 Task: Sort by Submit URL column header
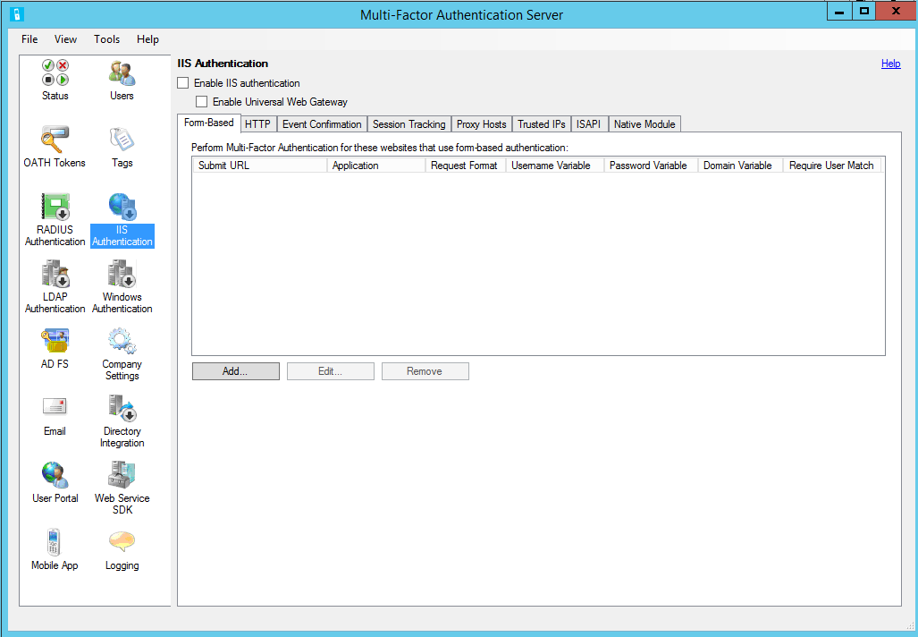[x=260, y=166]
